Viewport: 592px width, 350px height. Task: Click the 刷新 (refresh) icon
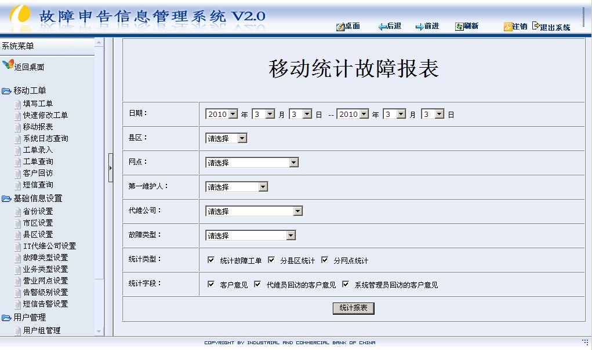click(x=459, y=27)
